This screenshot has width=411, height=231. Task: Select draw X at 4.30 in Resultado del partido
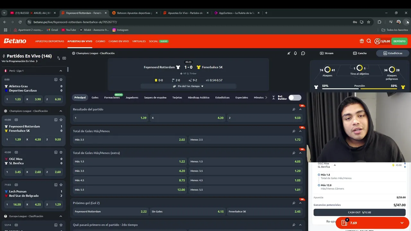[x=188, y=118]
